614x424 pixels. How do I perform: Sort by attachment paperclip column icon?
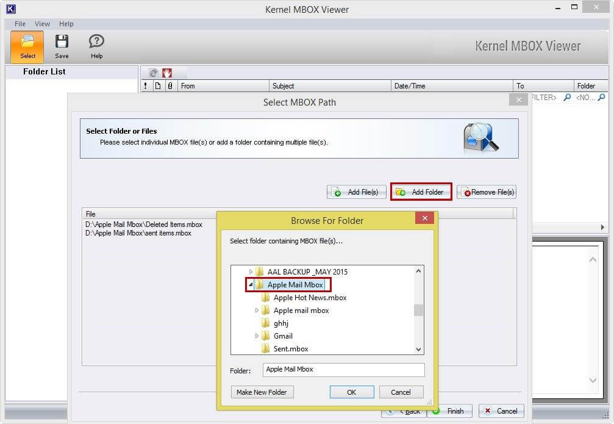pos(170,86)
